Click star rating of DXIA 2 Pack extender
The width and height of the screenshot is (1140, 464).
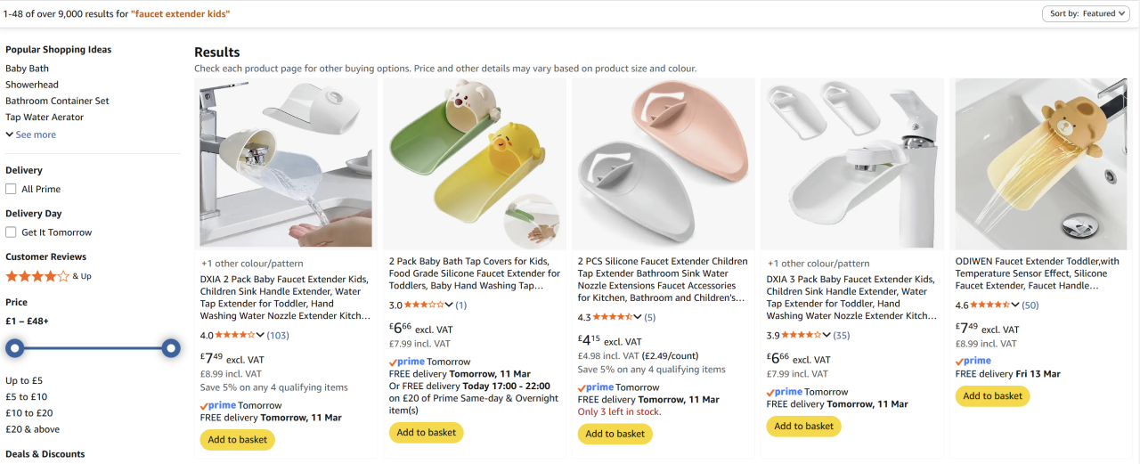(235, 335)
